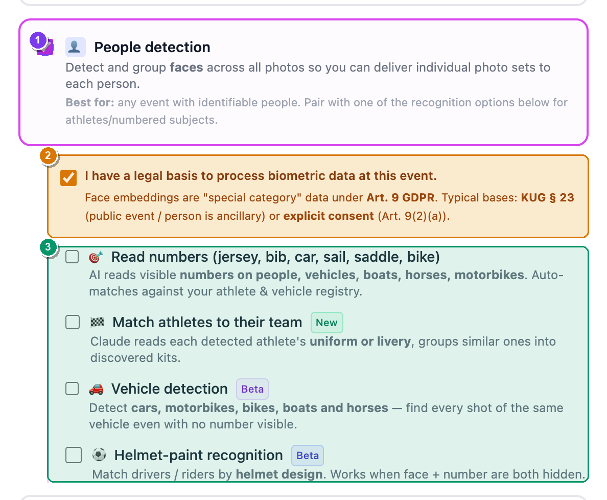607x500 pixels.
Task: Enable the Read numbers checkbox
Action: (x=72, y=257)
